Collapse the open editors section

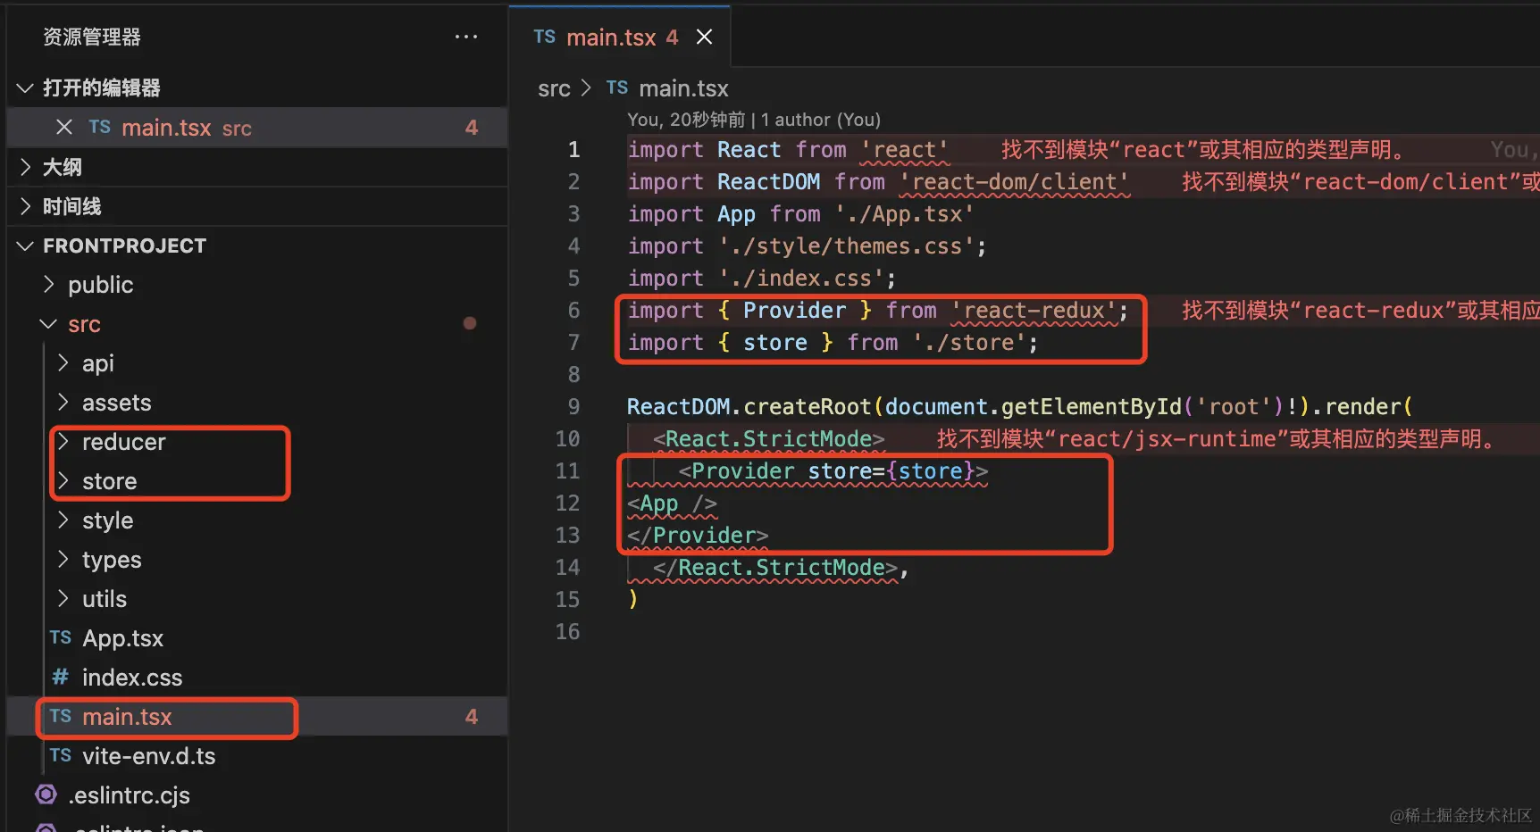[x=25, y=87]
